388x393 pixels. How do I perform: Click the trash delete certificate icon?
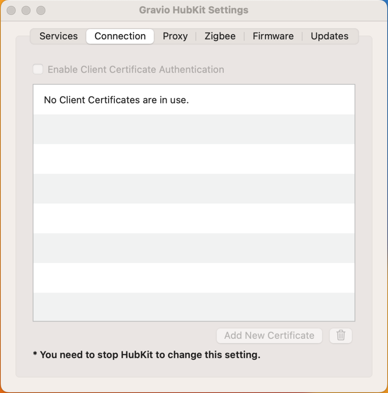tap(340, 336)
